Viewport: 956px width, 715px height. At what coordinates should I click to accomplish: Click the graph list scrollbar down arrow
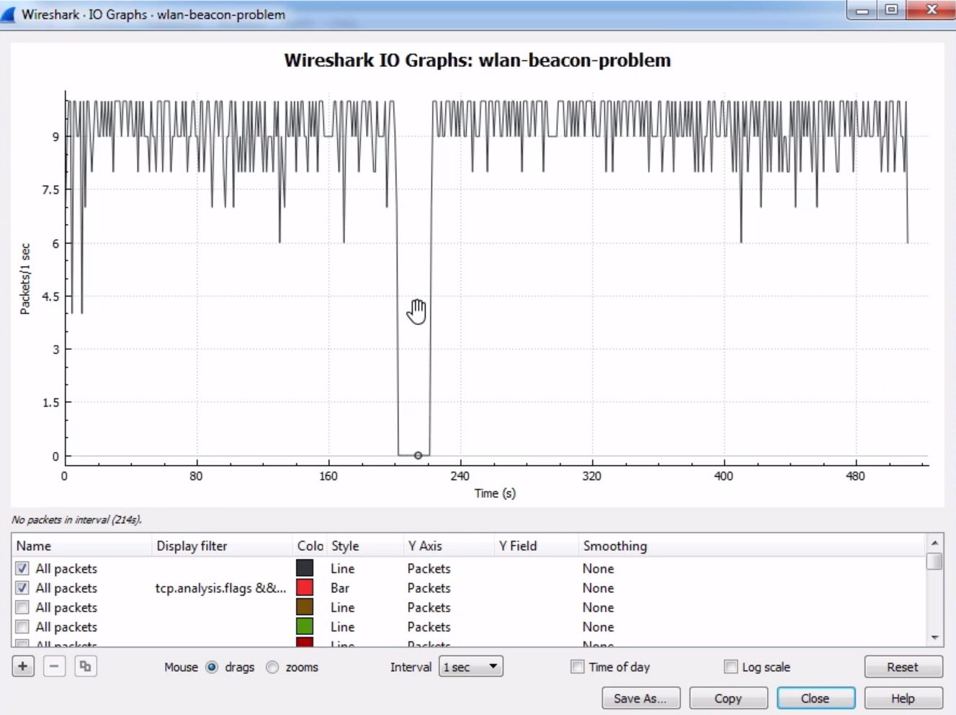934,638
